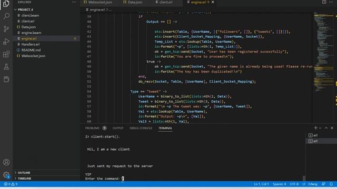
Task: Show errors and warnings count
Action: pos(11,184)
